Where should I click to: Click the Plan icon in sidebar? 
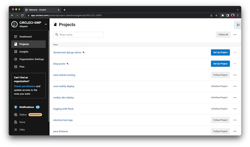tap(15, 67)
